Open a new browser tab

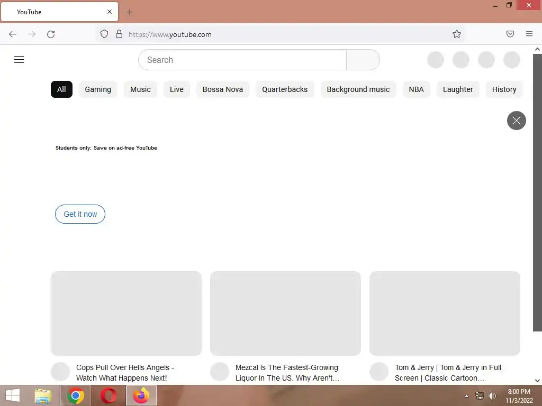[x=129, y=12]
